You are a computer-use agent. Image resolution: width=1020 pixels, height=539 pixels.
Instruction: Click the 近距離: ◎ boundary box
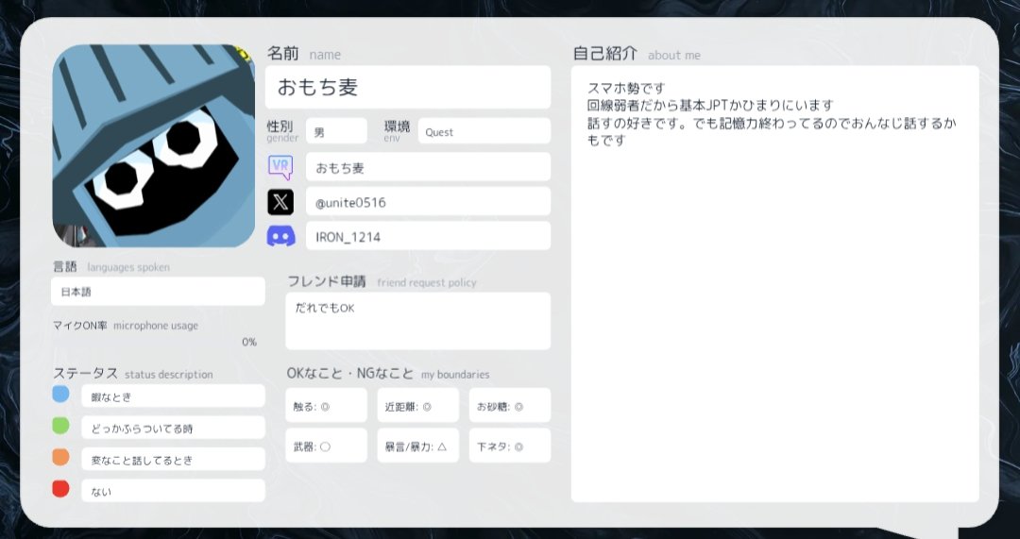point(417,406)
